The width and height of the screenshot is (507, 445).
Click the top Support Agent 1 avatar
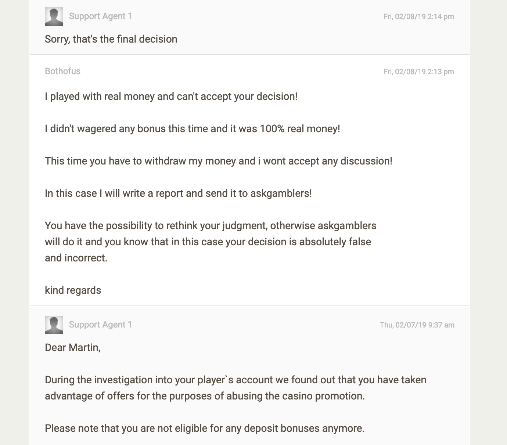pyautogui.click(x=54, y=17)
